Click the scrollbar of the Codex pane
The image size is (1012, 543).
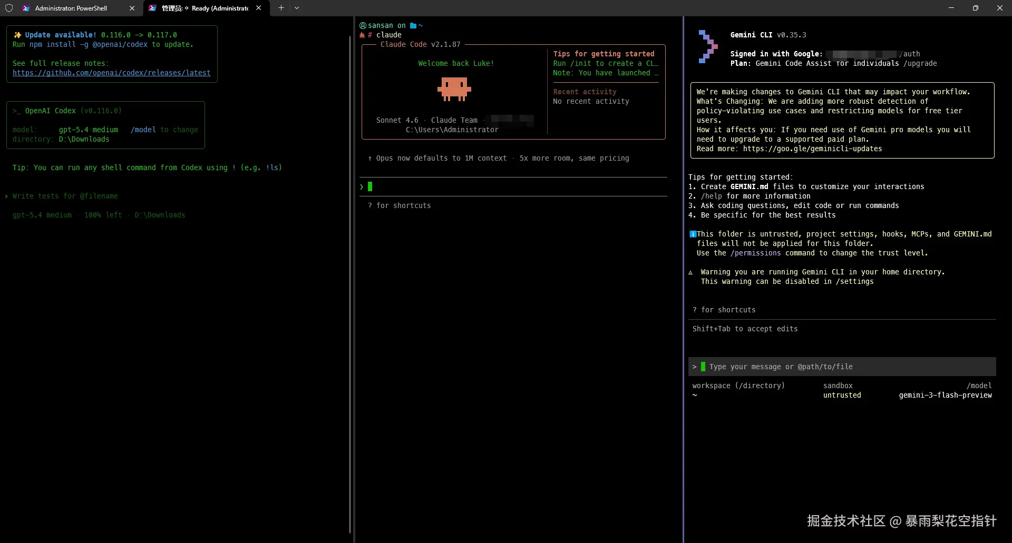coord(350,284)
